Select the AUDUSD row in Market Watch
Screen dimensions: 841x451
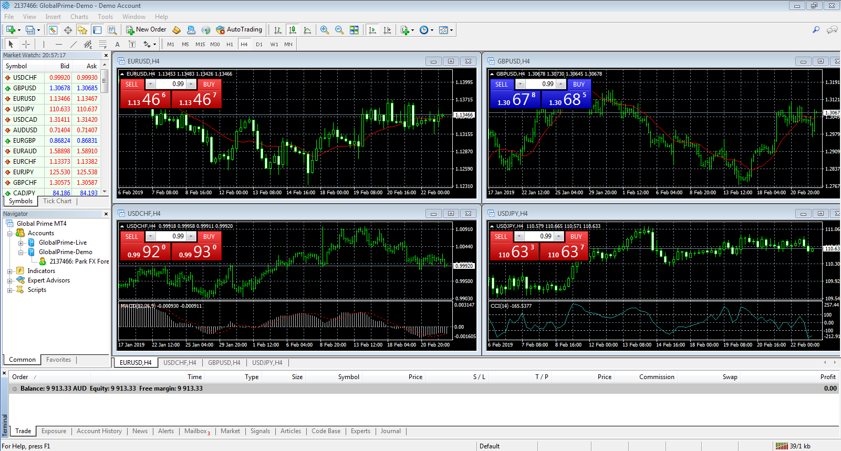coord(51,130)
